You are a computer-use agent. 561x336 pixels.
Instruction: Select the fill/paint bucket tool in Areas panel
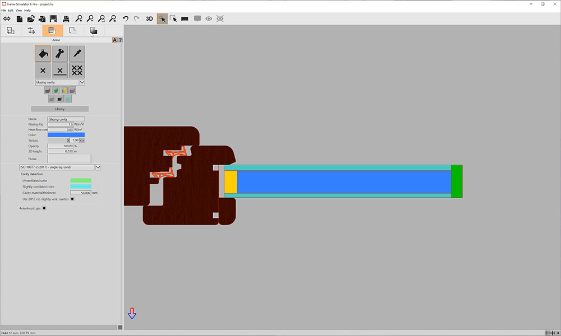[42, 54]
